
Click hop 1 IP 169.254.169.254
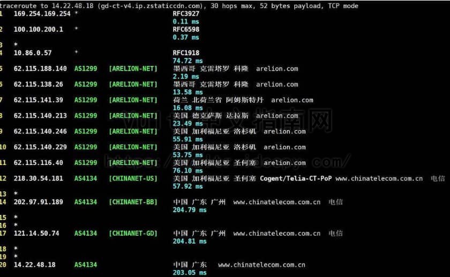coord(42,14)
